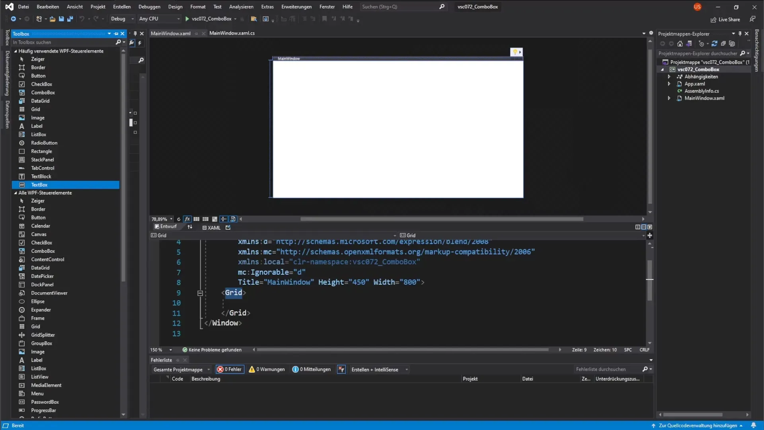Open the XAML pane pop-out icon
Image resolution: width=764 pixels, height=430 pixels.
[228, 228]
